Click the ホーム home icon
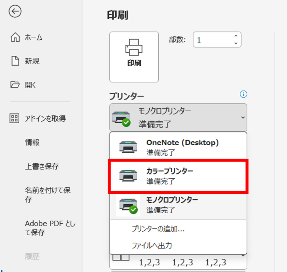The width and height of the screenshot is (287, 272). point(15,37)
